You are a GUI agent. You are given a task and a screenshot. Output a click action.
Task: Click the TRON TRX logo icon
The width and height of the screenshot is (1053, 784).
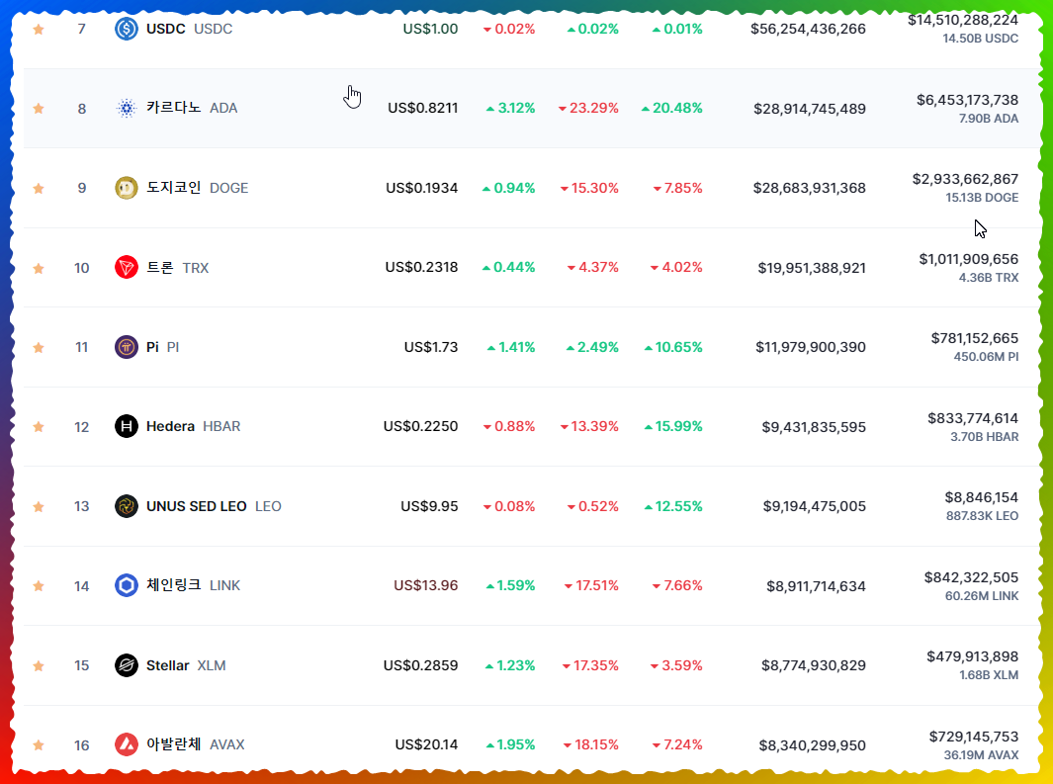127,267
